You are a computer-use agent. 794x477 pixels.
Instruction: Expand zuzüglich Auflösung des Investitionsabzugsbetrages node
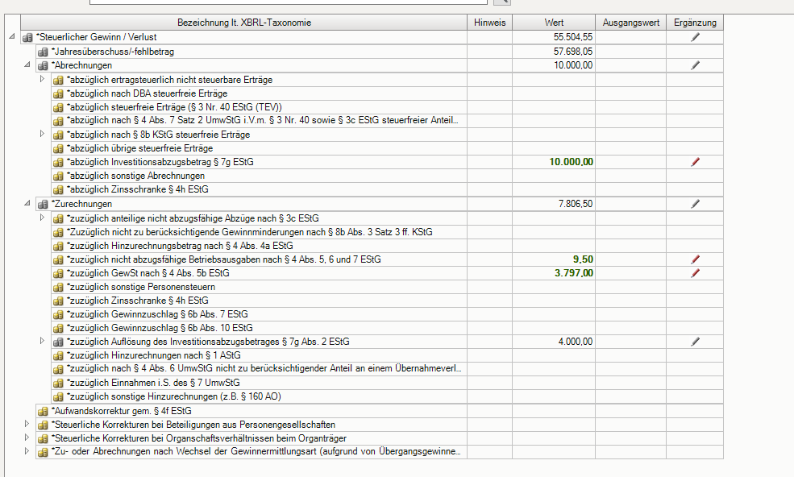(x=43, y=341)
